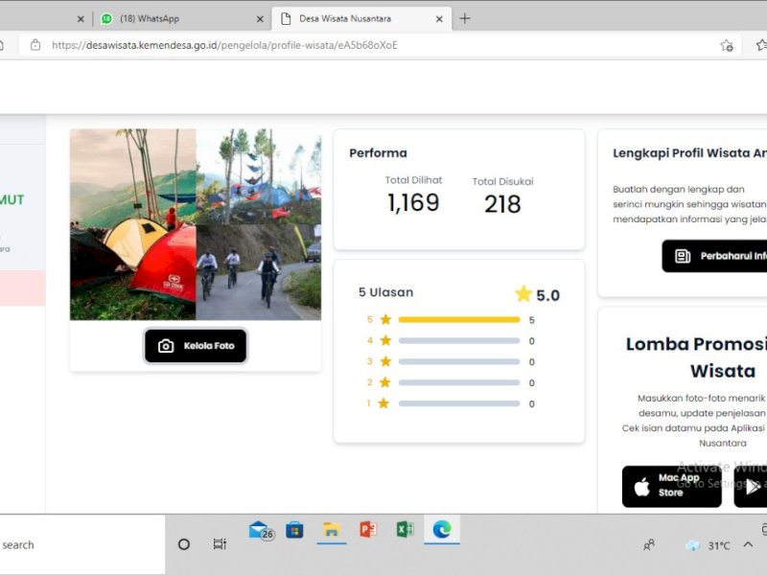Click the People icon in system tray

[x=649, y=544]
